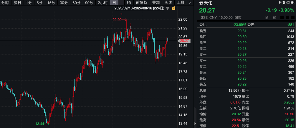The height and width of the screenshot is (128, 296).
Task: Click the 总额 value 2.76亿
Action: [235, 108]
